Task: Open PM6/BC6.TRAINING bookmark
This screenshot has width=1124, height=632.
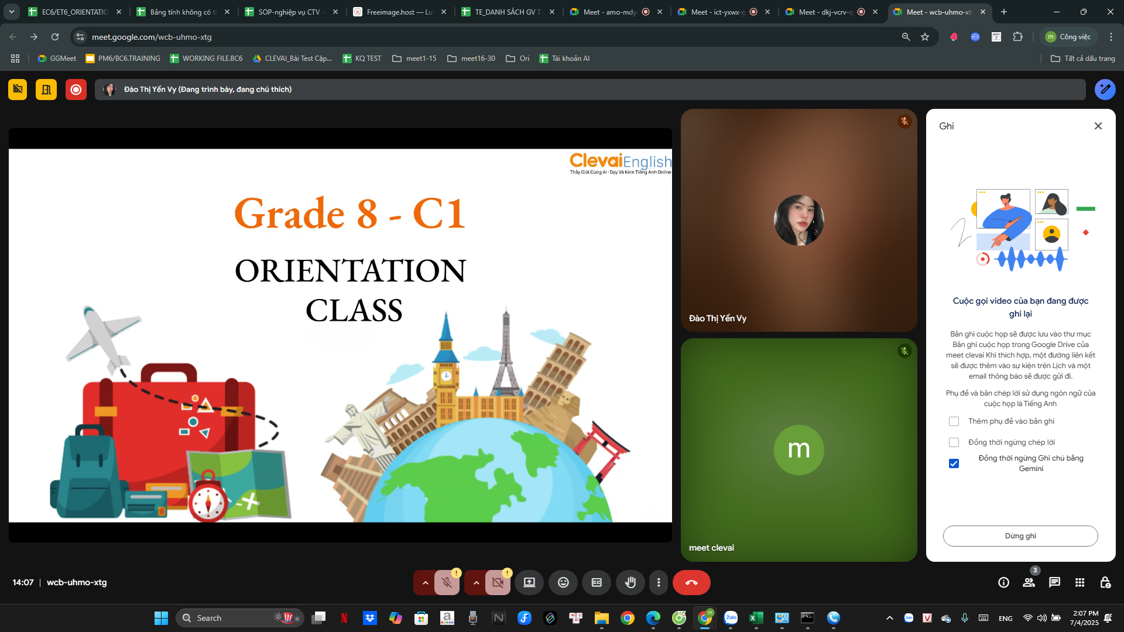Action: (x=123, y=59)
